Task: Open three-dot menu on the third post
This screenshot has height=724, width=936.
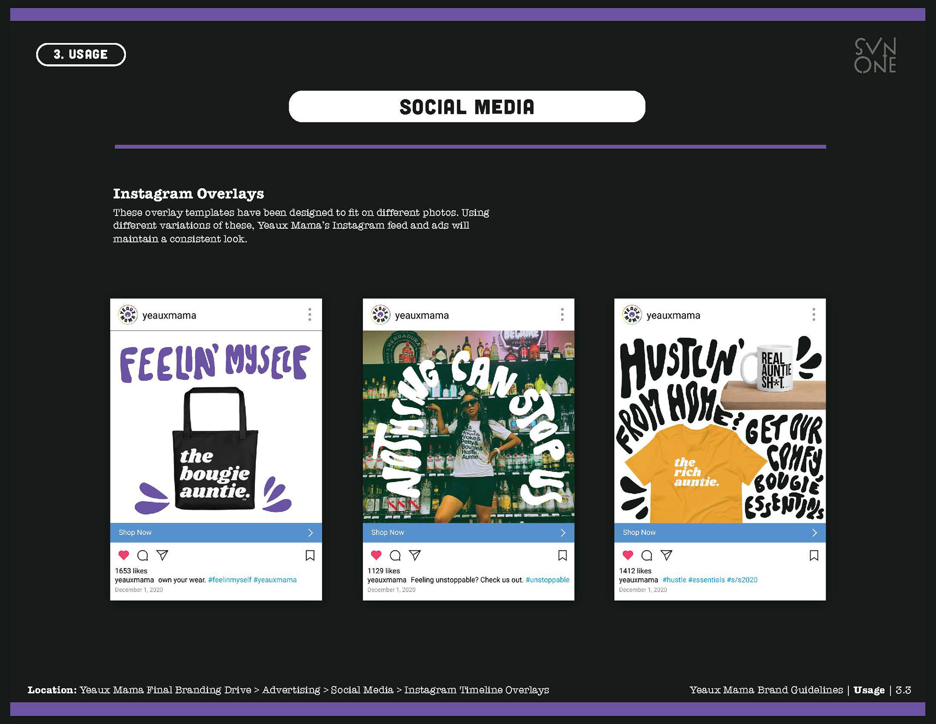Action: (x=814, y=315)
